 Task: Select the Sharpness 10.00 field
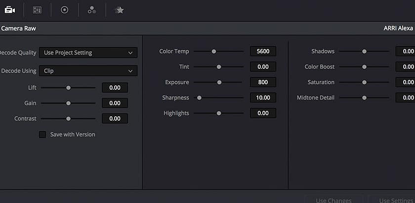pos(263,98)
